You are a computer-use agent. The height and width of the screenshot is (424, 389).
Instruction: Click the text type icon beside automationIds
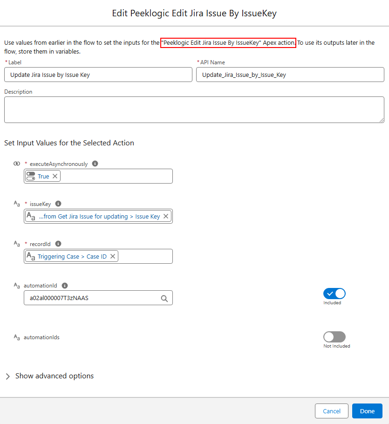pyautogui.click(x=17, y=337)
